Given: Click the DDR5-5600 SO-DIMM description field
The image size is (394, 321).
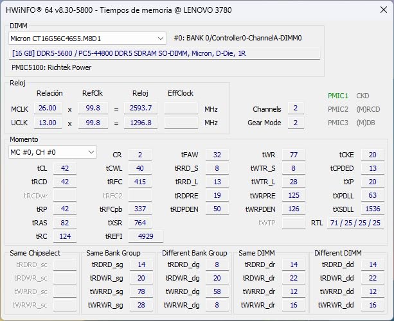Looking at the screenshot, I should click(x=165, y=53).
